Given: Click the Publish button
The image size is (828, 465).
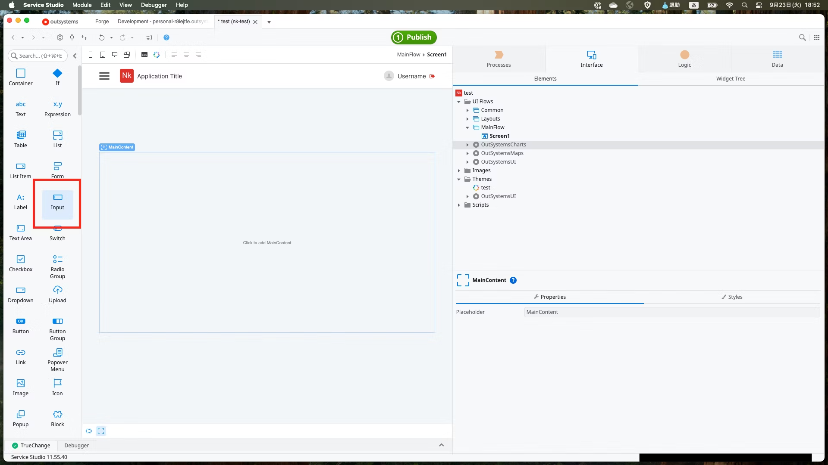Looking at the screenshot, I should (413, 37).
